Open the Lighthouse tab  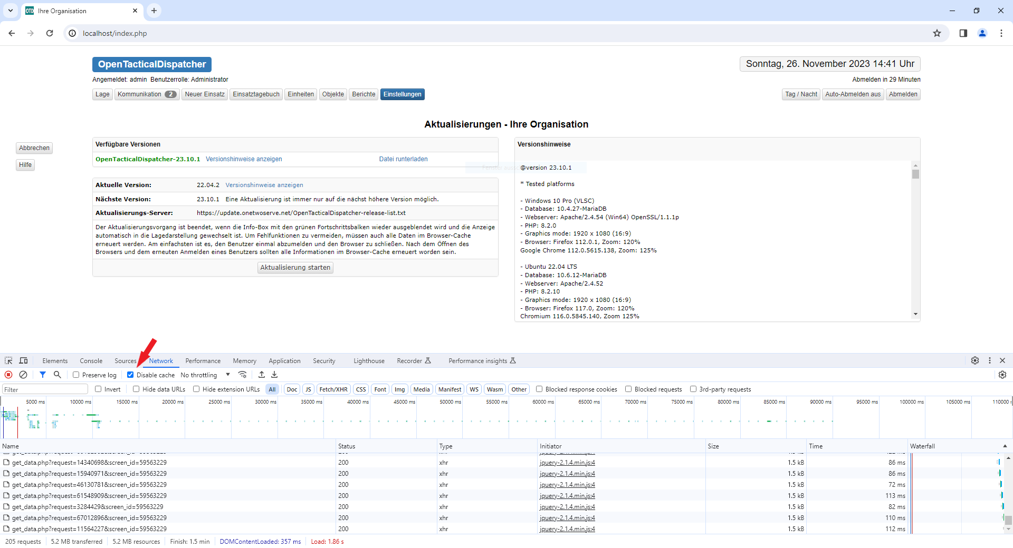point(369,361)
